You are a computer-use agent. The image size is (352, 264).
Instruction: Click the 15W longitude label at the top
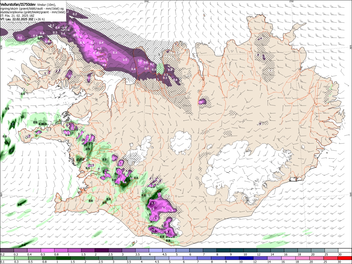click(x=291, y=1)
